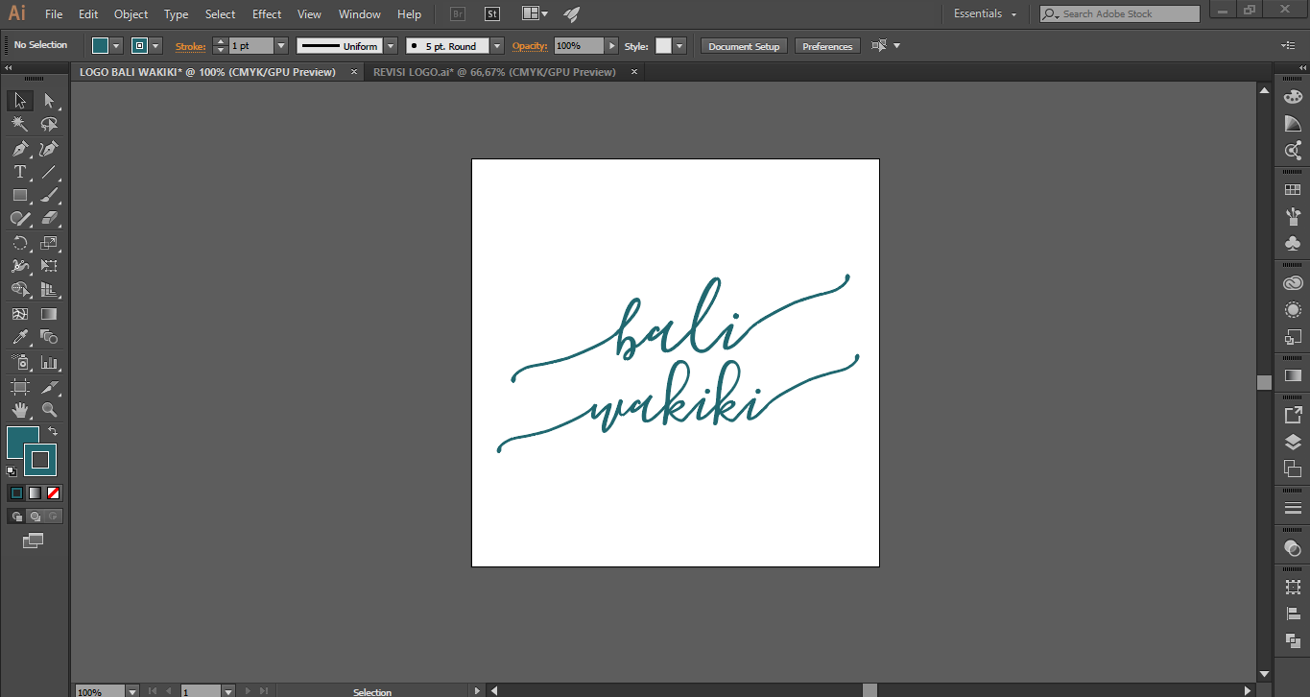Expand stroke weight dropdown

click(281, 46)
